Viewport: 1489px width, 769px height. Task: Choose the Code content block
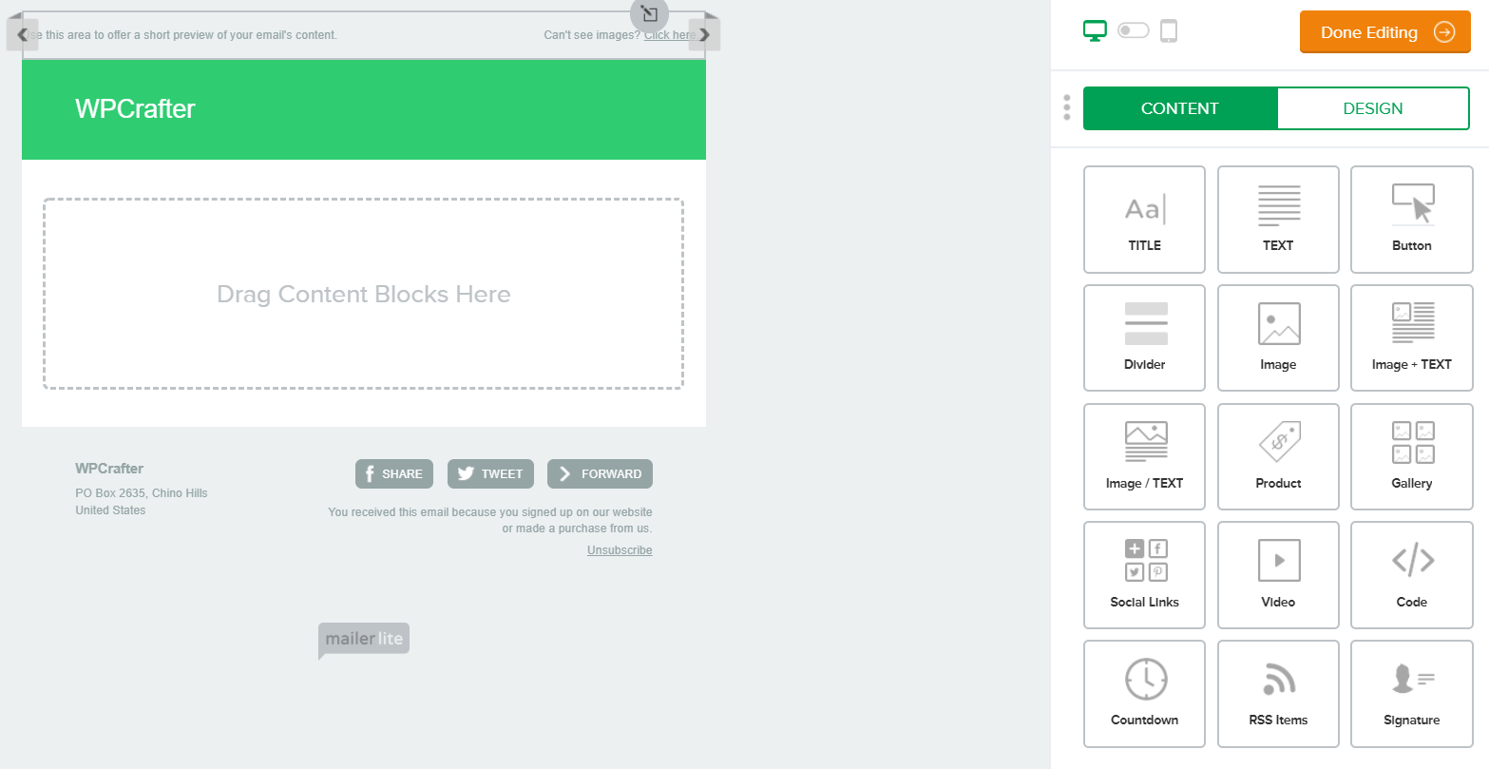pos(1411,575)
